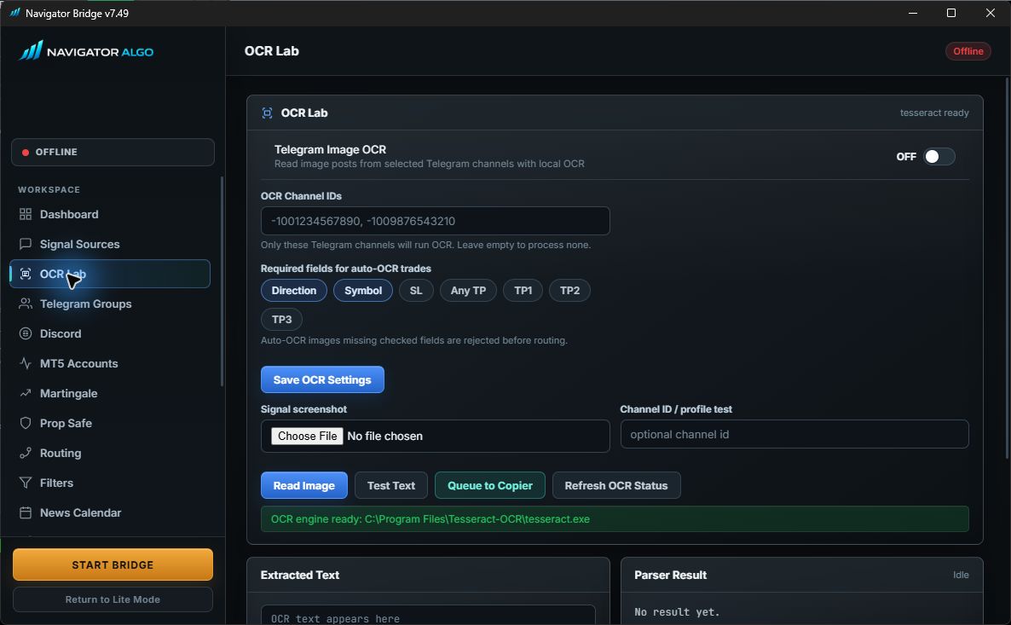
Task: Enable the TP1 required field chip
Action: (x=523, y=290)
